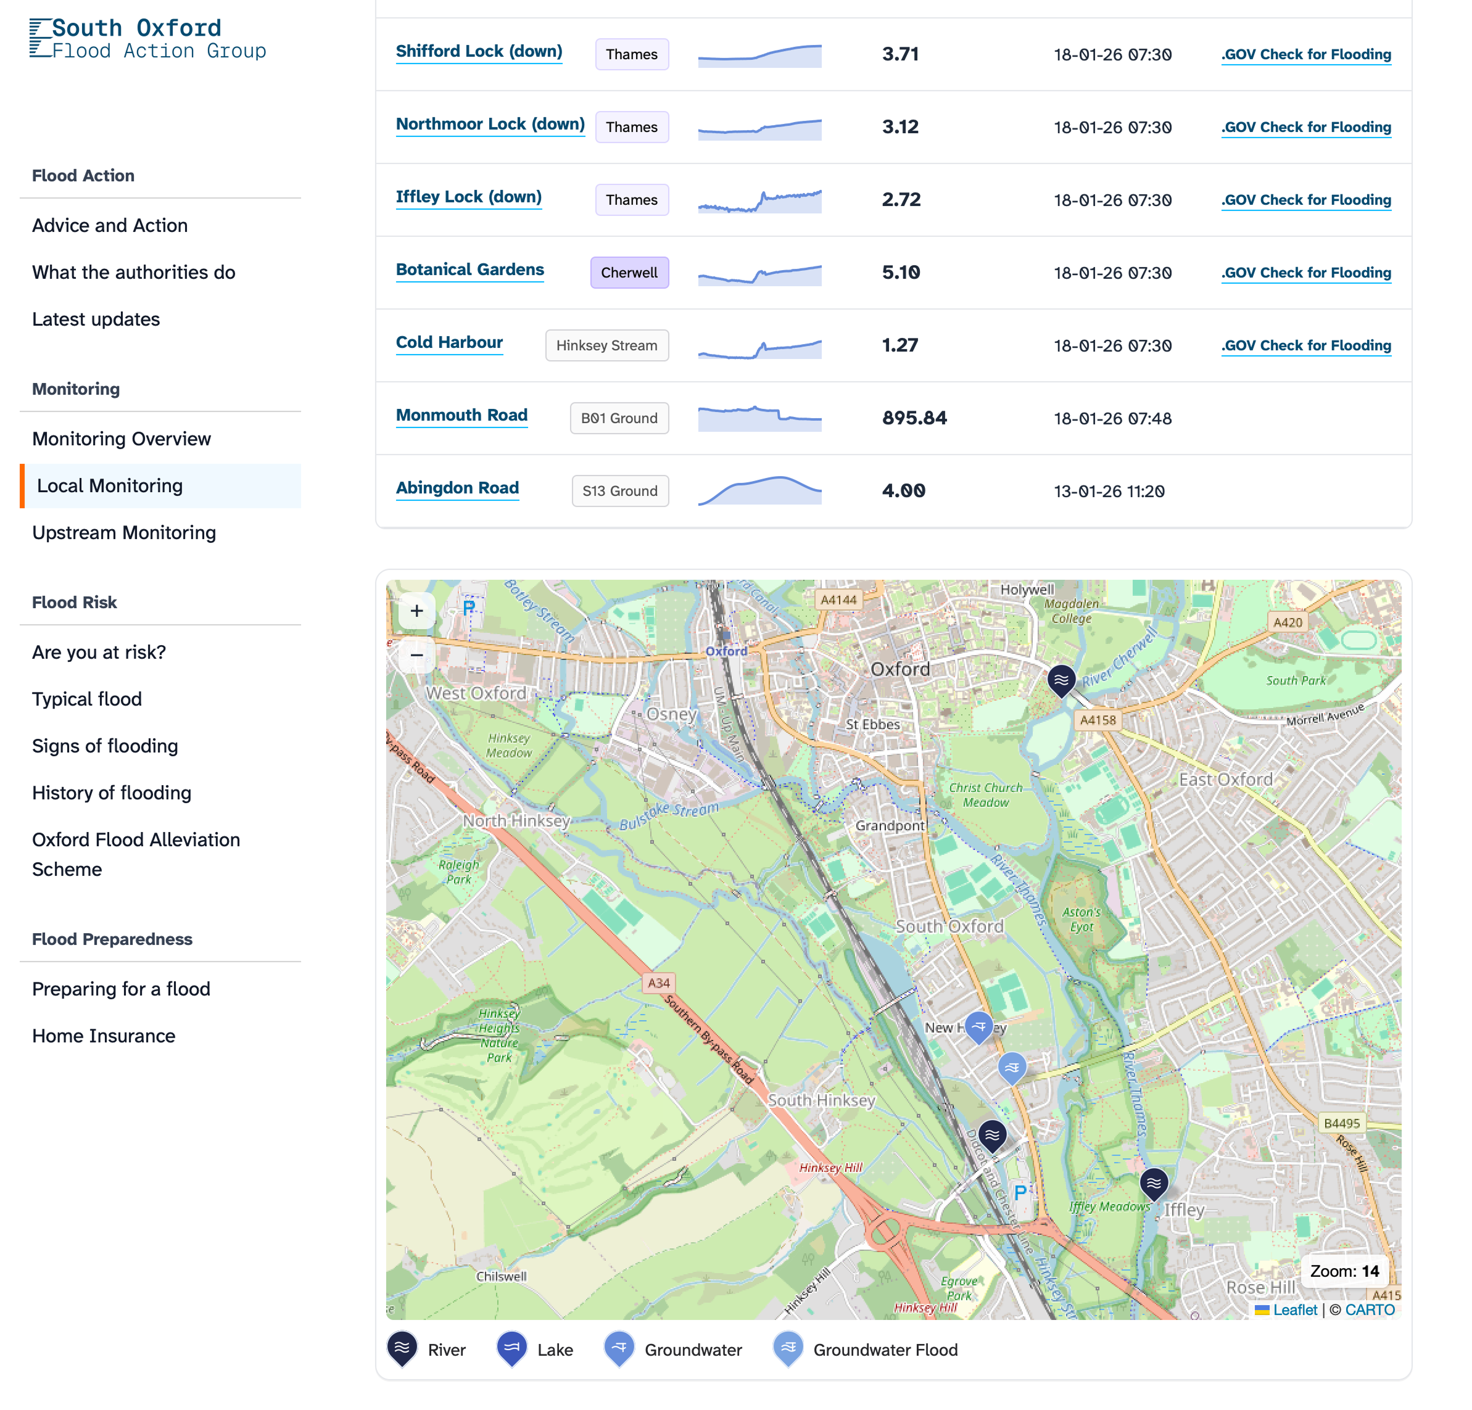This screenshot has width=1472, height=1410.
Task: Click the groundwater flood marker on map
Action: click(1012, 1066)
